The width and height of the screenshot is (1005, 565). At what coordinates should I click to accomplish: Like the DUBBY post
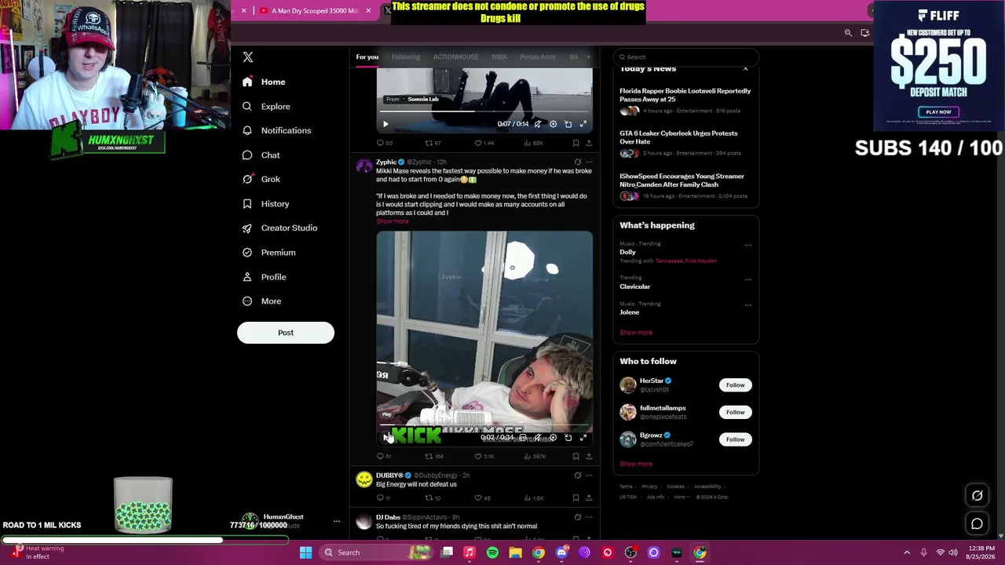[x=482, y=498]
